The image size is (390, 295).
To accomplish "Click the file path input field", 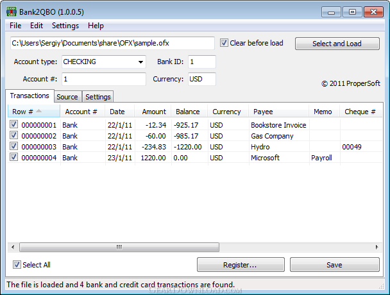I will 112,43.
